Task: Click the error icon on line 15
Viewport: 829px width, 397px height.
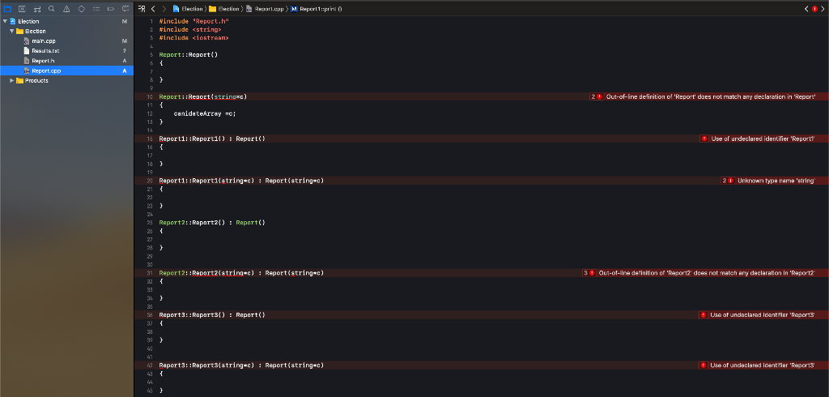Action: [x=704, y=139]
